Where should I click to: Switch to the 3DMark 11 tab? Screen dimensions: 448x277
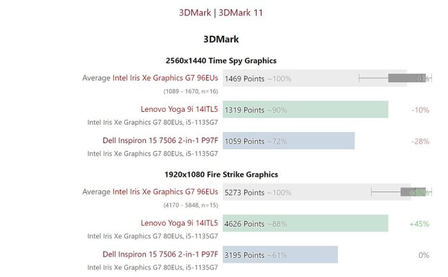[241, 12]
